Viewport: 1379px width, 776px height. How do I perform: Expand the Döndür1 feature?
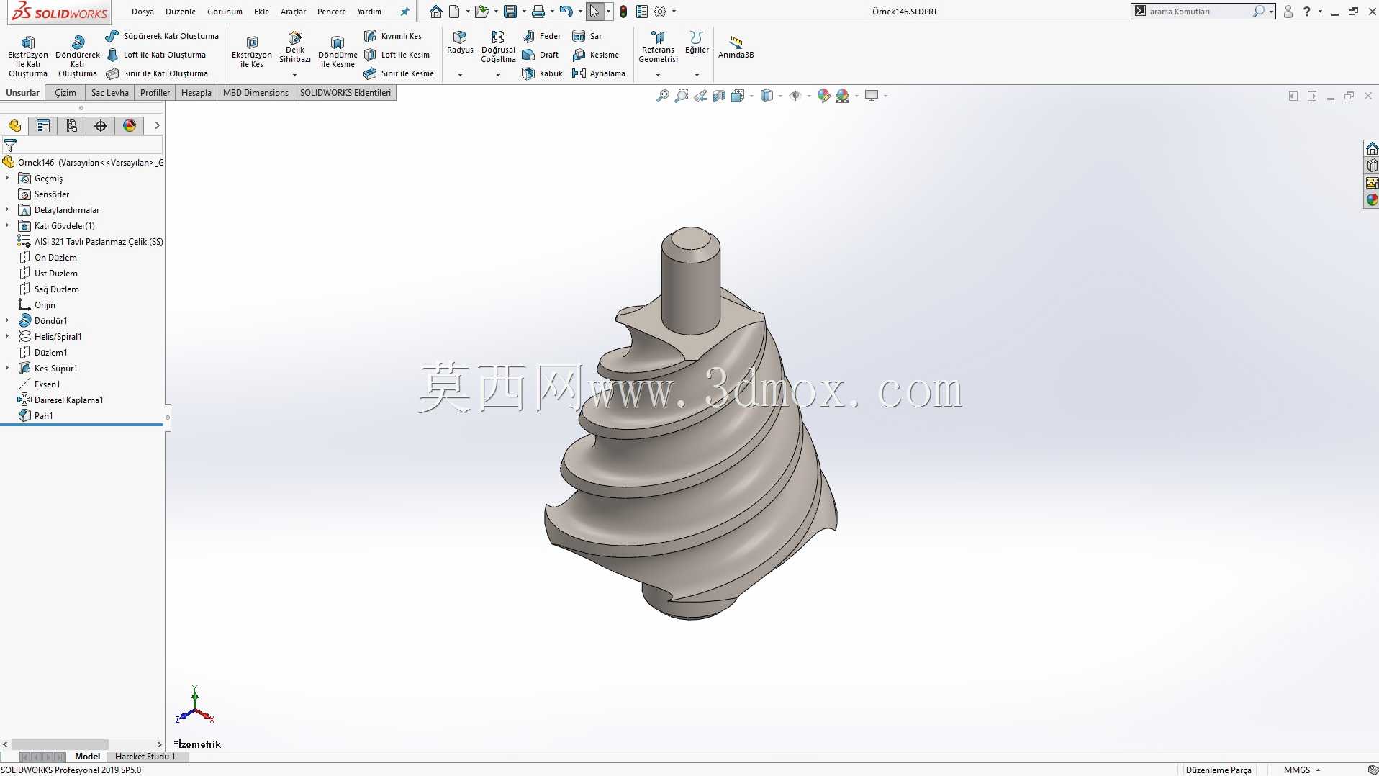7,320
